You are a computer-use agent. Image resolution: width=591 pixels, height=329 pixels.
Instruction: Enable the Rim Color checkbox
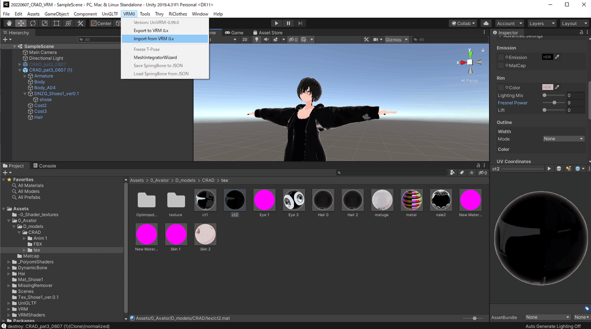click(x=501, y=88)
